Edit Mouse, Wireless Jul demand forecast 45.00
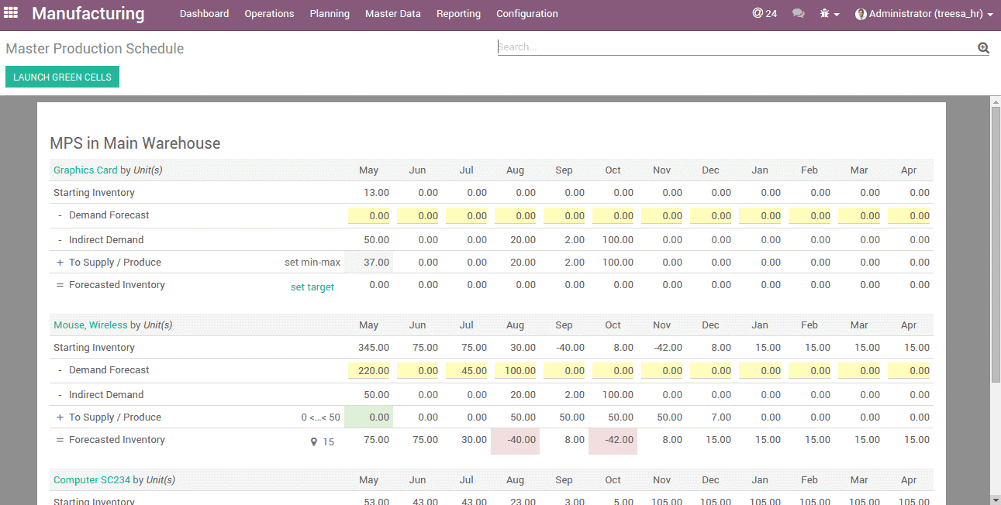 (x=467, y=371)
